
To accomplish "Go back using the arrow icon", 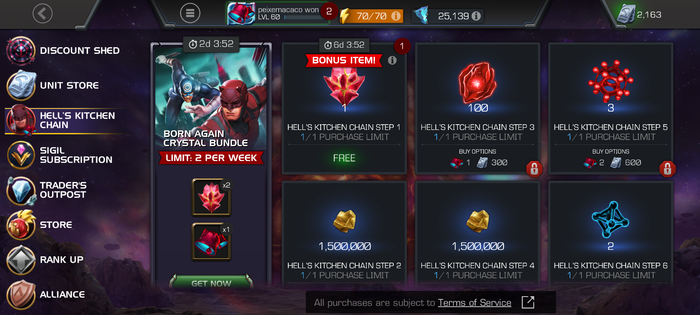I will 42,14.
